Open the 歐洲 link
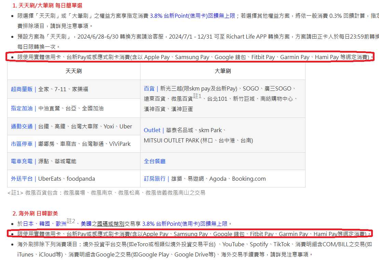This screenshot has width=379, height=263. pyautogui.click(x=61, y=224)
